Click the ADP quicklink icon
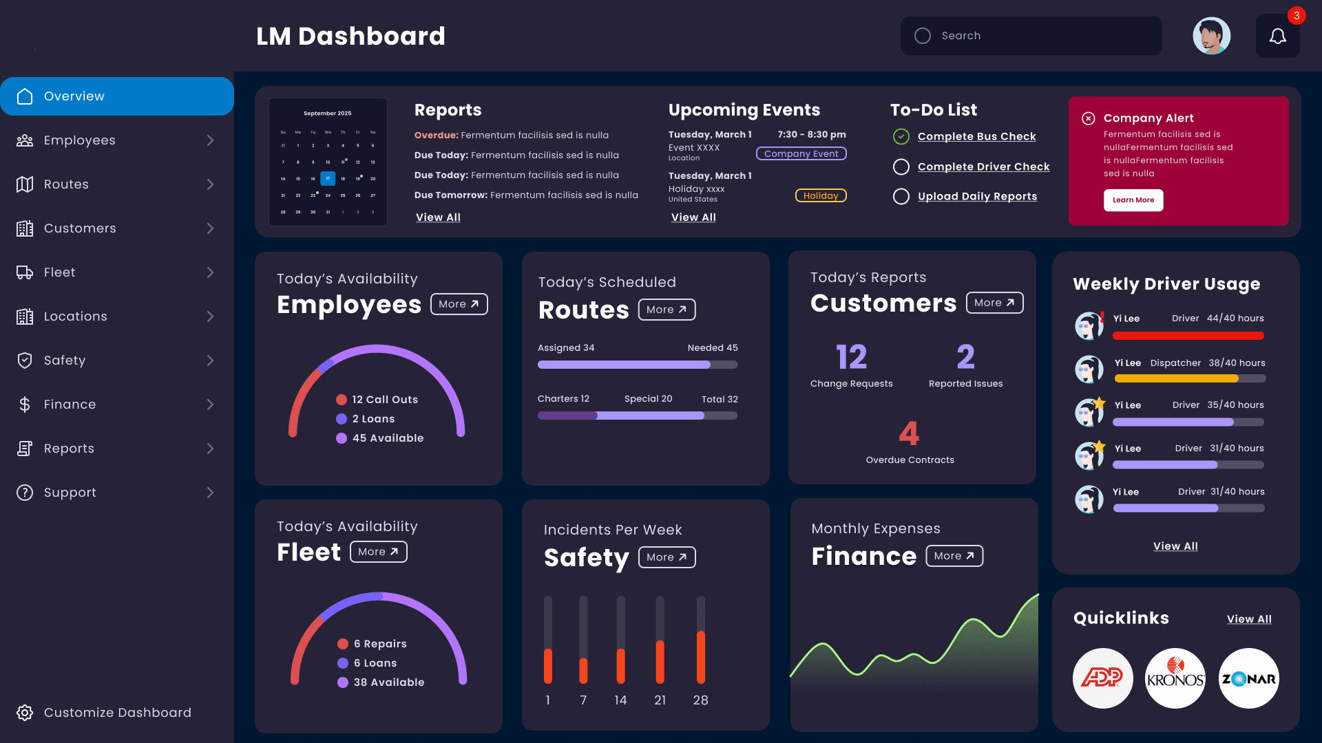Image resolution: width=1322 pixels, height=743 pixels. 1102,678
